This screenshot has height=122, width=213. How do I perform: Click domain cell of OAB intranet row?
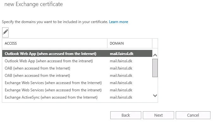click(121, 76)
